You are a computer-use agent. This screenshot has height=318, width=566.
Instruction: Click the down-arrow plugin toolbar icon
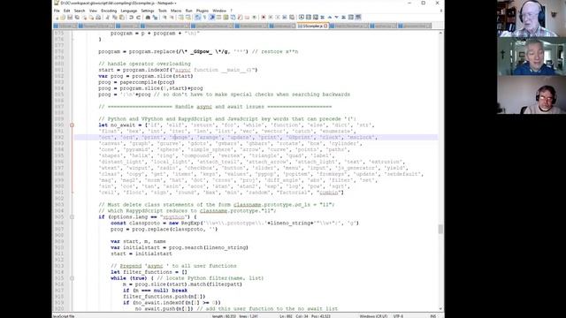coord(337,18)
